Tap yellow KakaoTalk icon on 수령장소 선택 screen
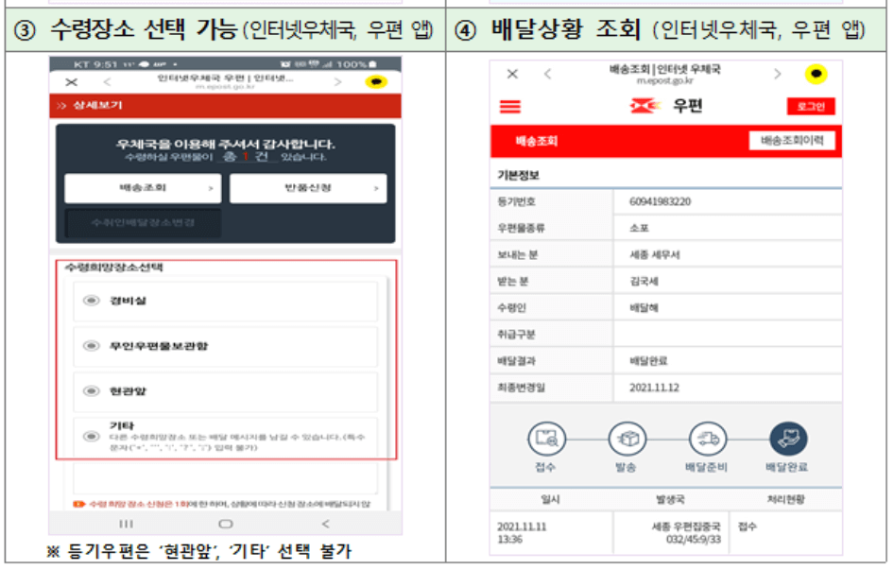Image resolution: width=894 pixels, height=570 pixels. pyautogui.click(x=376, y=82)
